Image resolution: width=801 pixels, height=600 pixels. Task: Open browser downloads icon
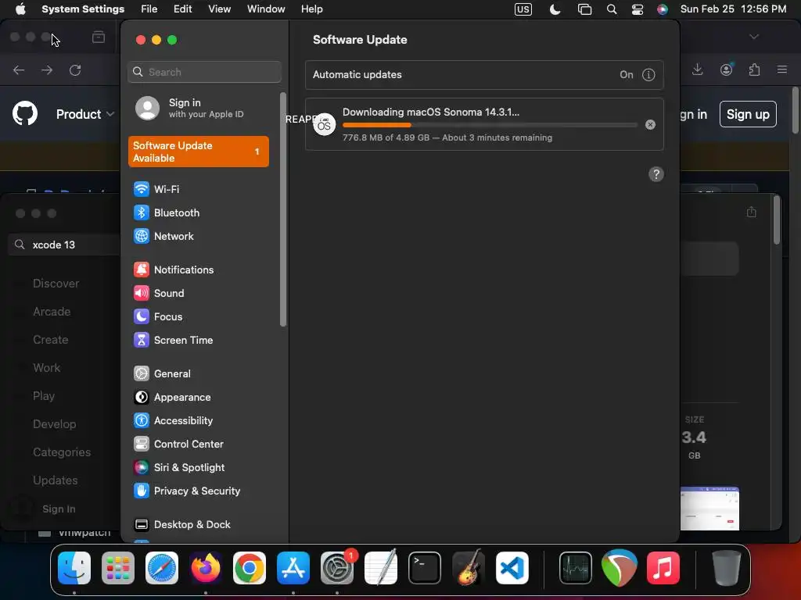pos(697,70)
